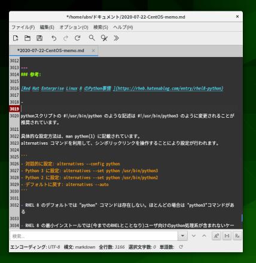Open the 検索(S) menu
The height and width of the screenshot is (263, 256).
pos(100,27)
